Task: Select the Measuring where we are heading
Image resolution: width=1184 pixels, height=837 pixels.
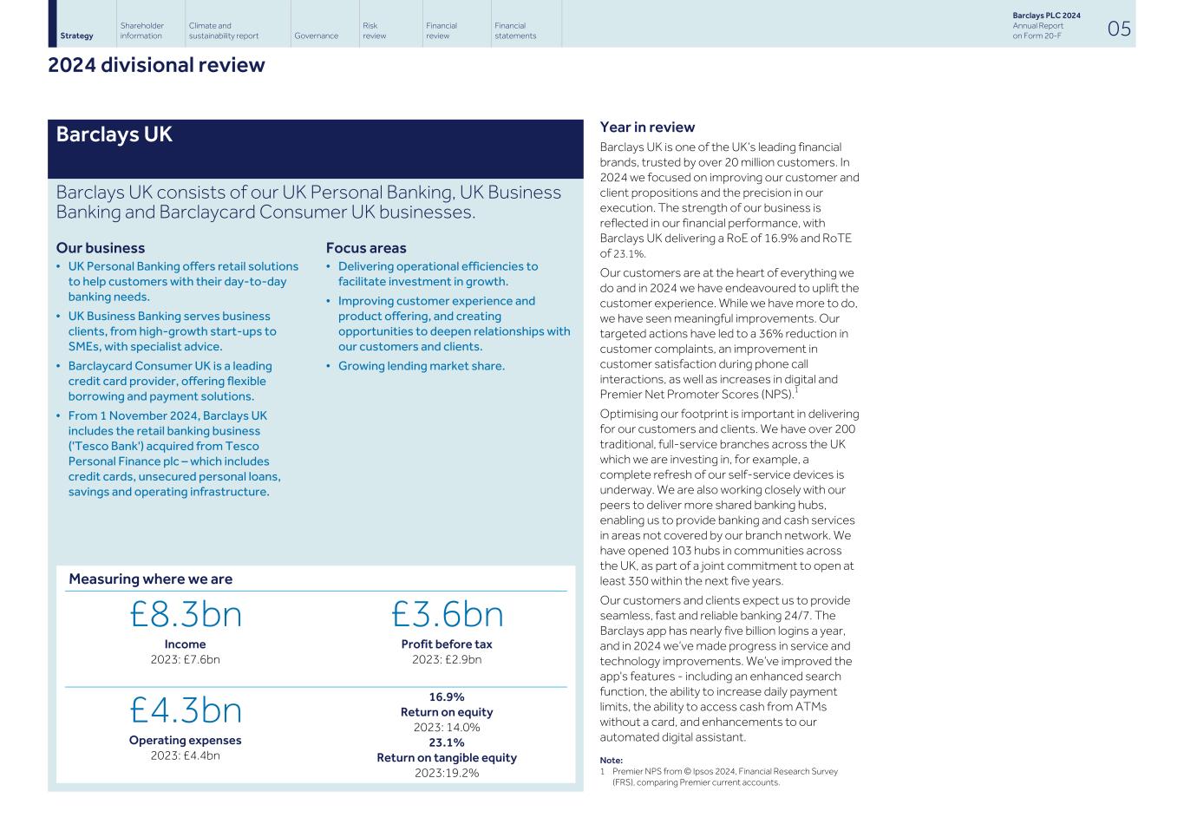Action: (x=151, y=579)
